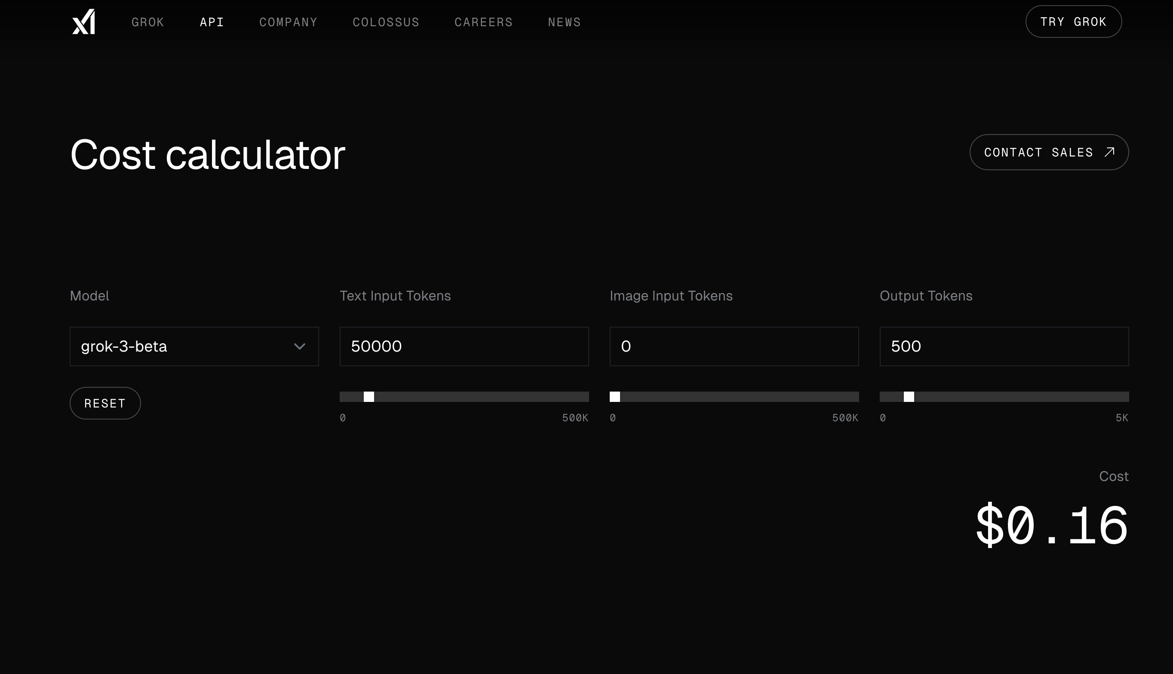Focus the Image Input Tokens field
This screenshot has width=1173, height=674.
734,346
